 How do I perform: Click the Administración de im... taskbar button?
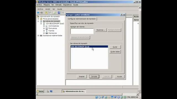click(x=74, y=91)
